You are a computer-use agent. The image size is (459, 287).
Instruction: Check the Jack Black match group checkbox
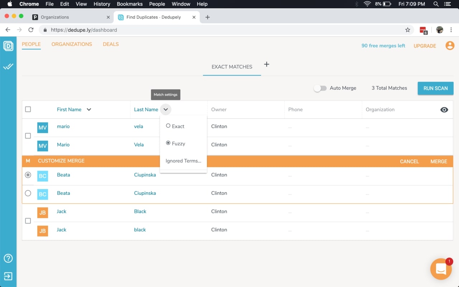pos(28,221)
